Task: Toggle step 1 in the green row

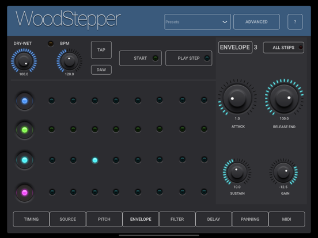Action: 52,129
